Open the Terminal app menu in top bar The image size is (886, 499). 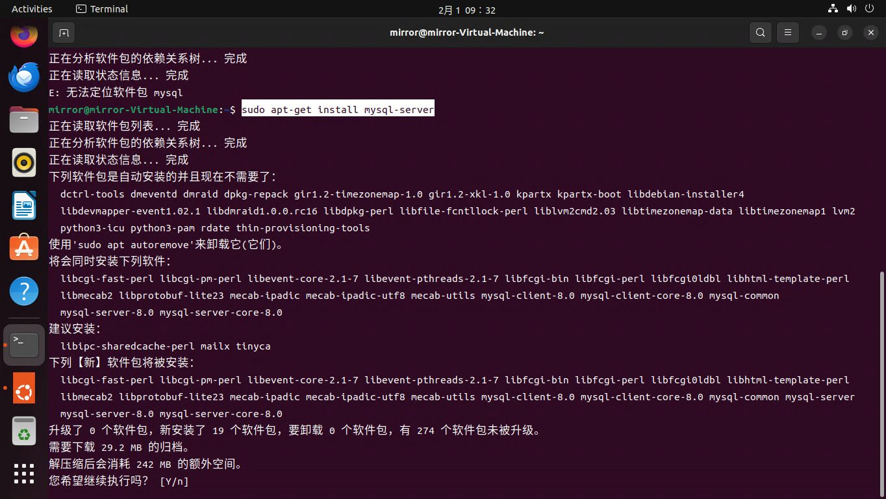coord(102,9)
